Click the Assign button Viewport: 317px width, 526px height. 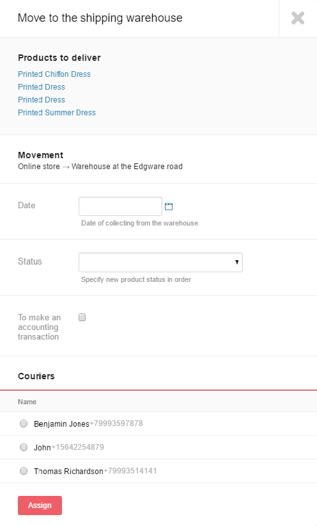pos(40,505)
